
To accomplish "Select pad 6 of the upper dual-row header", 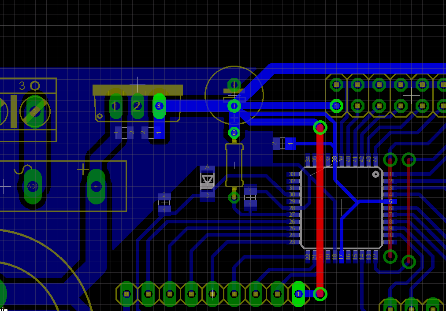I will pos(379,85).
